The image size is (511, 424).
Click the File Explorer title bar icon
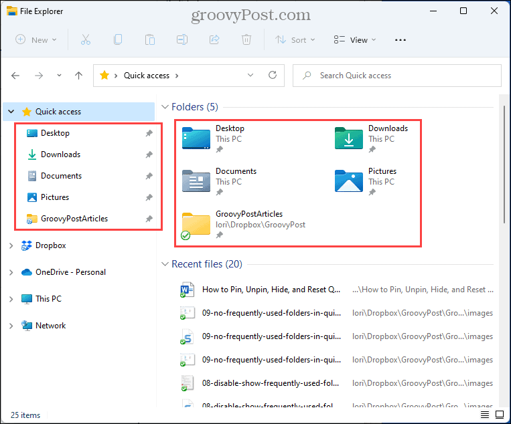[12, 11]
